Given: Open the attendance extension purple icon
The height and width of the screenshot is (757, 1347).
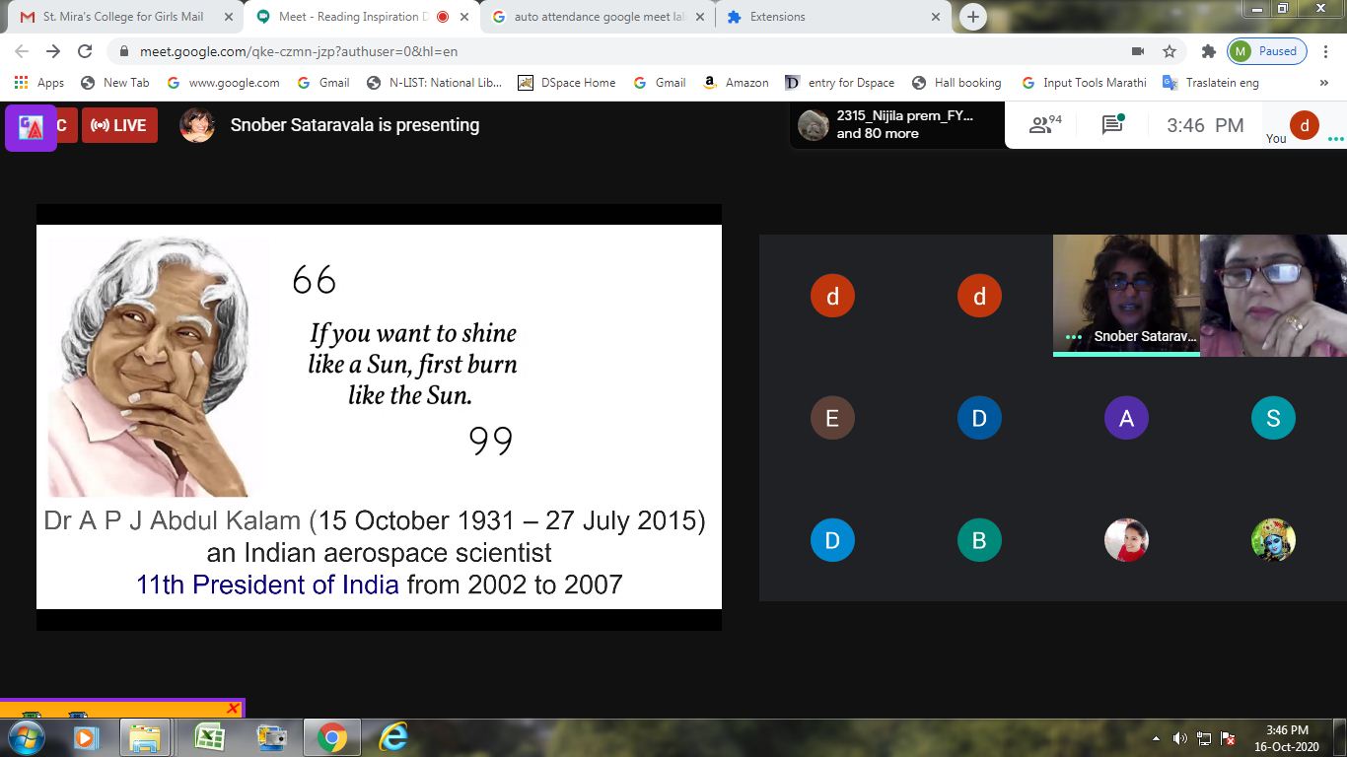Looking at the screenshot, I should pos(31,127).
